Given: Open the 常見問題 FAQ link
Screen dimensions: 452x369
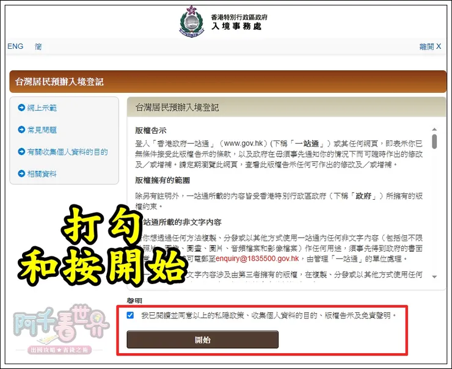Looking at the screenshot, I should 42,130.
